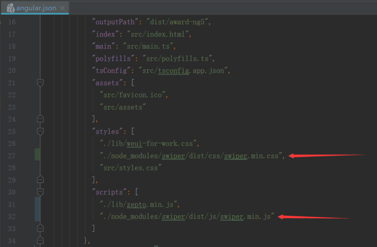The width and height of the screenshot is (377, 247).
Task: Place cursor on "outputPath" key
Action: (x=115, y=22)
